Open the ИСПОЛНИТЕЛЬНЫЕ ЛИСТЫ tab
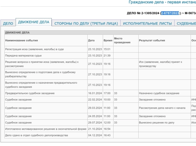This screenshot has height=146, width=196. tap(147, 24)
